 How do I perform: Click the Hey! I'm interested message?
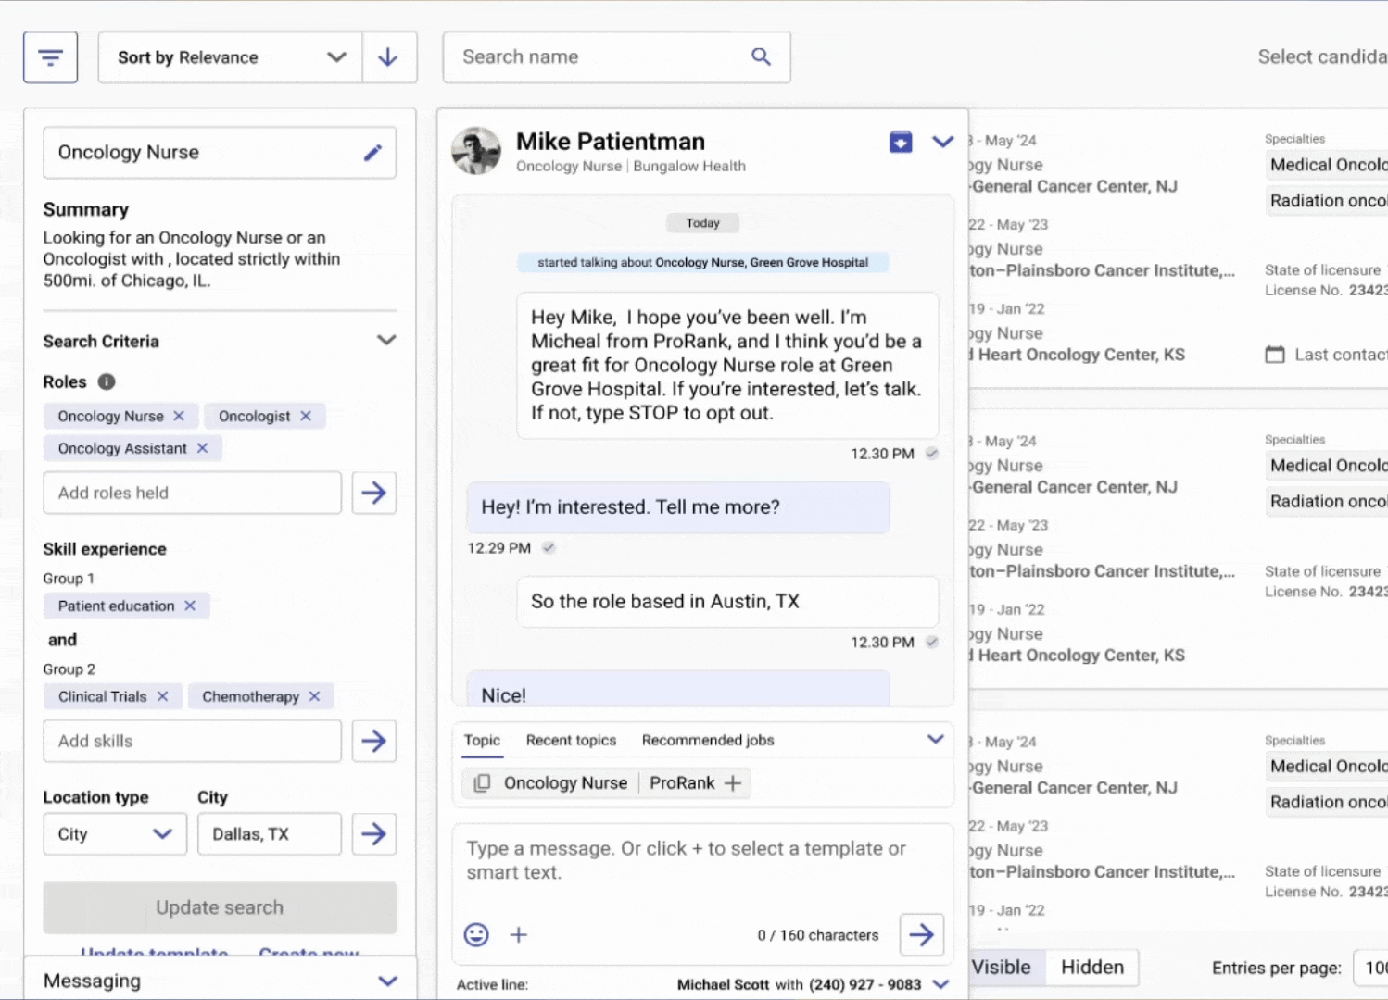(x=678, y=507)
